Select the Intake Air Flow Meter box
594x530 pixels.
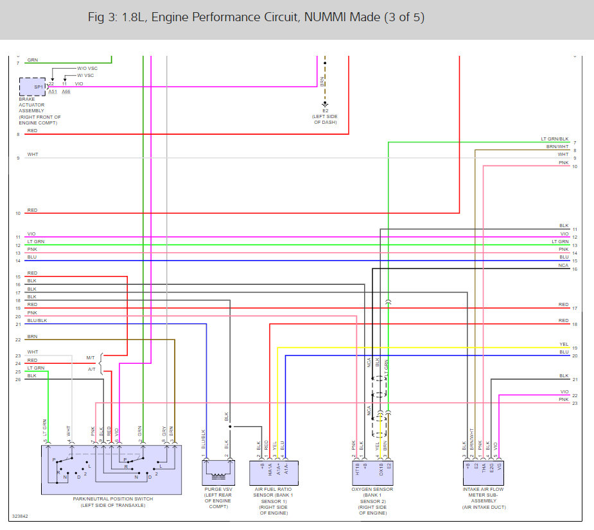click(x=484, y=474)
